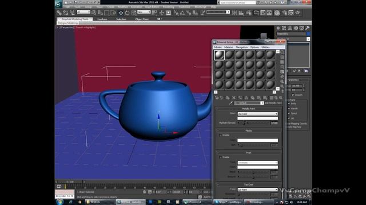The width and height of the screenshot is (366, 205).
Task: Click the eyedropper Pick Material icon
Action: [231, 102]
